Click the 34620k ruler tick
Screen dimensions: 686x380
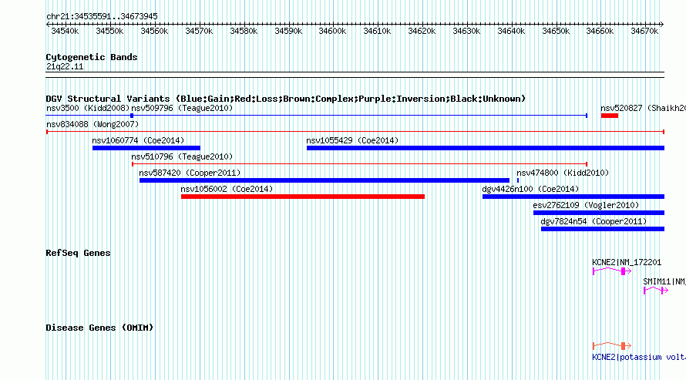tap(422, 31)
